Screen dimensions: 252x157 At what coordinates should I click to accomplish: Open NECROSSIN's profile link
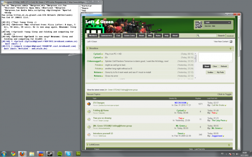[x=180, y=103]
